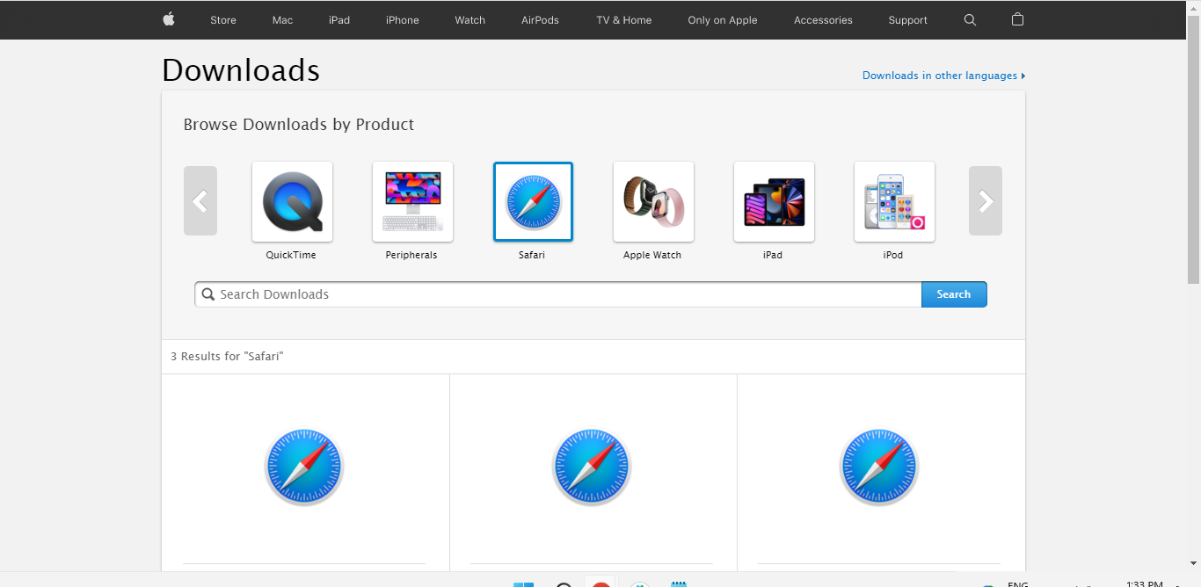
Task: Open the Store menu
Action: (223, 20)
